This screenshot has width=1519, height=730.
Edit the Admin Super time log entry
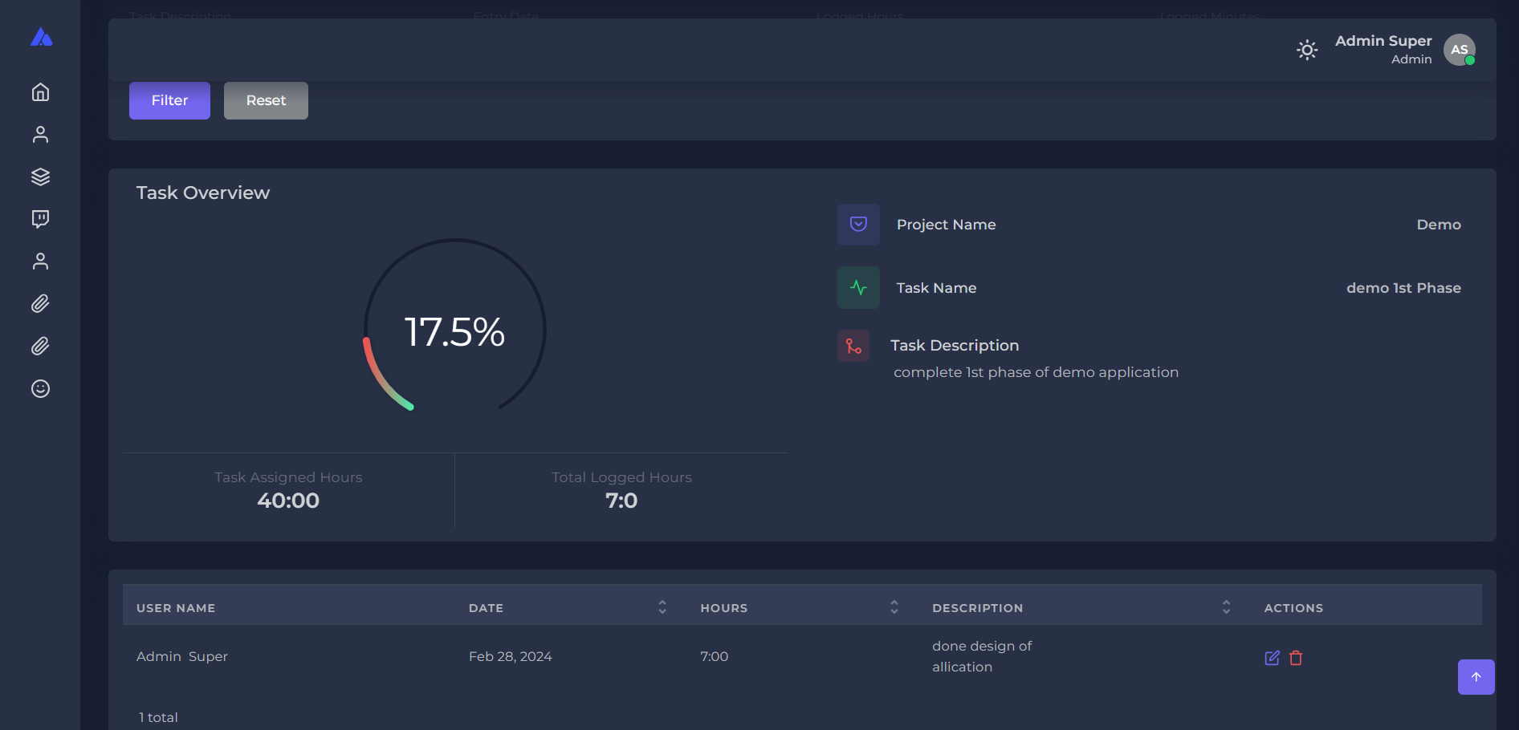pyautogui.click(x=1272, y=658)
